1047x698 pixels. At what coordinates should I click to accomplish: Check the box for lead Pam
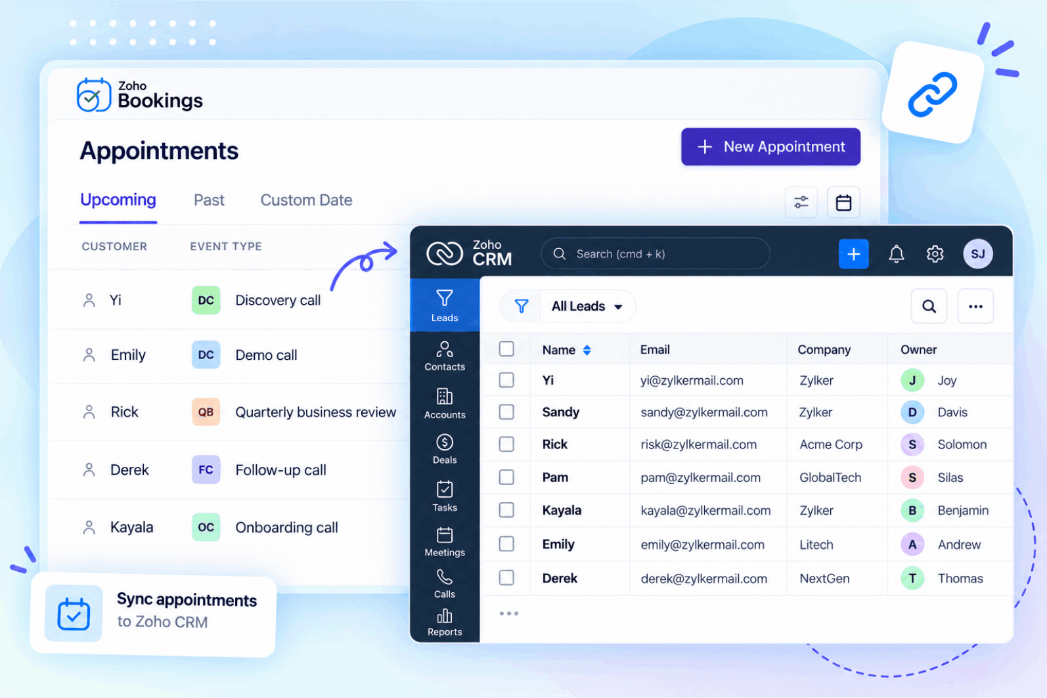coord(506,477)
